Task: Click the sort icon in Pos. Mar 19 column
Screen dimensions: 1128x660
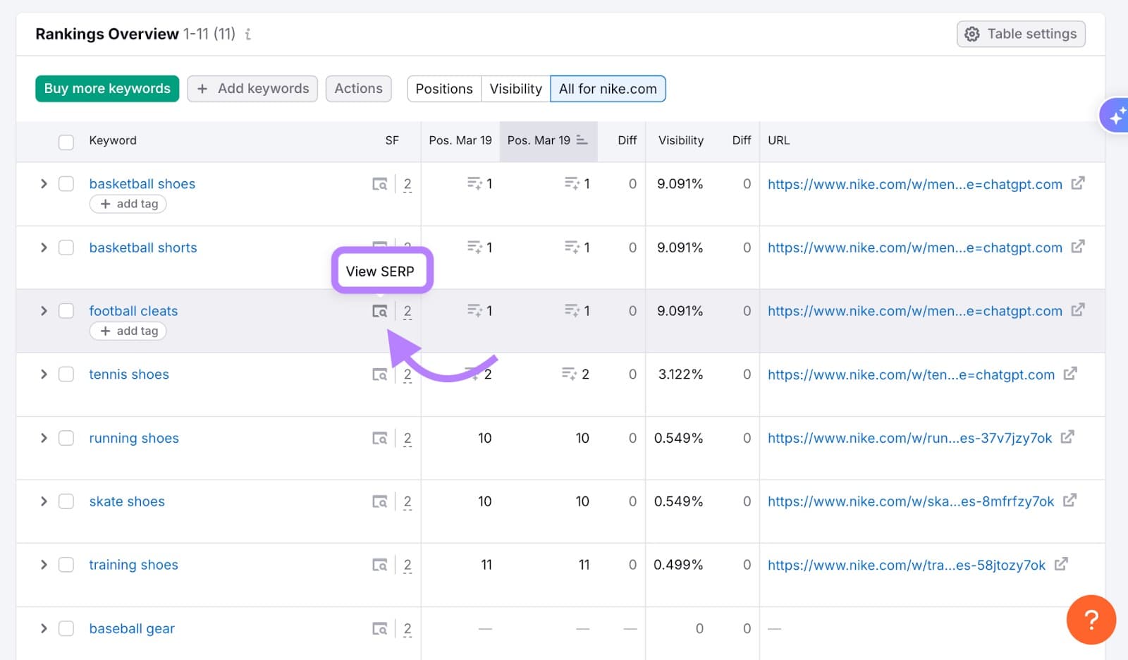Action: coord(582,140)
